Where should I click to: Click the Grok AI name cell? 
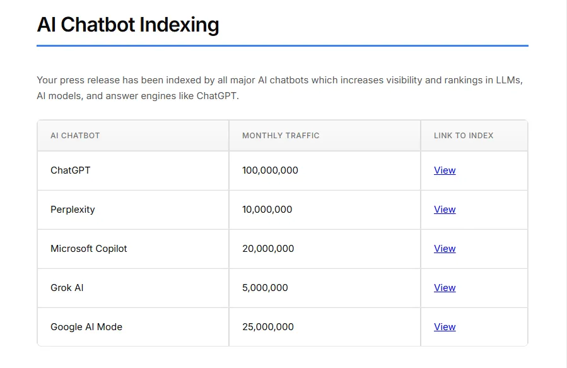(67, 288)
